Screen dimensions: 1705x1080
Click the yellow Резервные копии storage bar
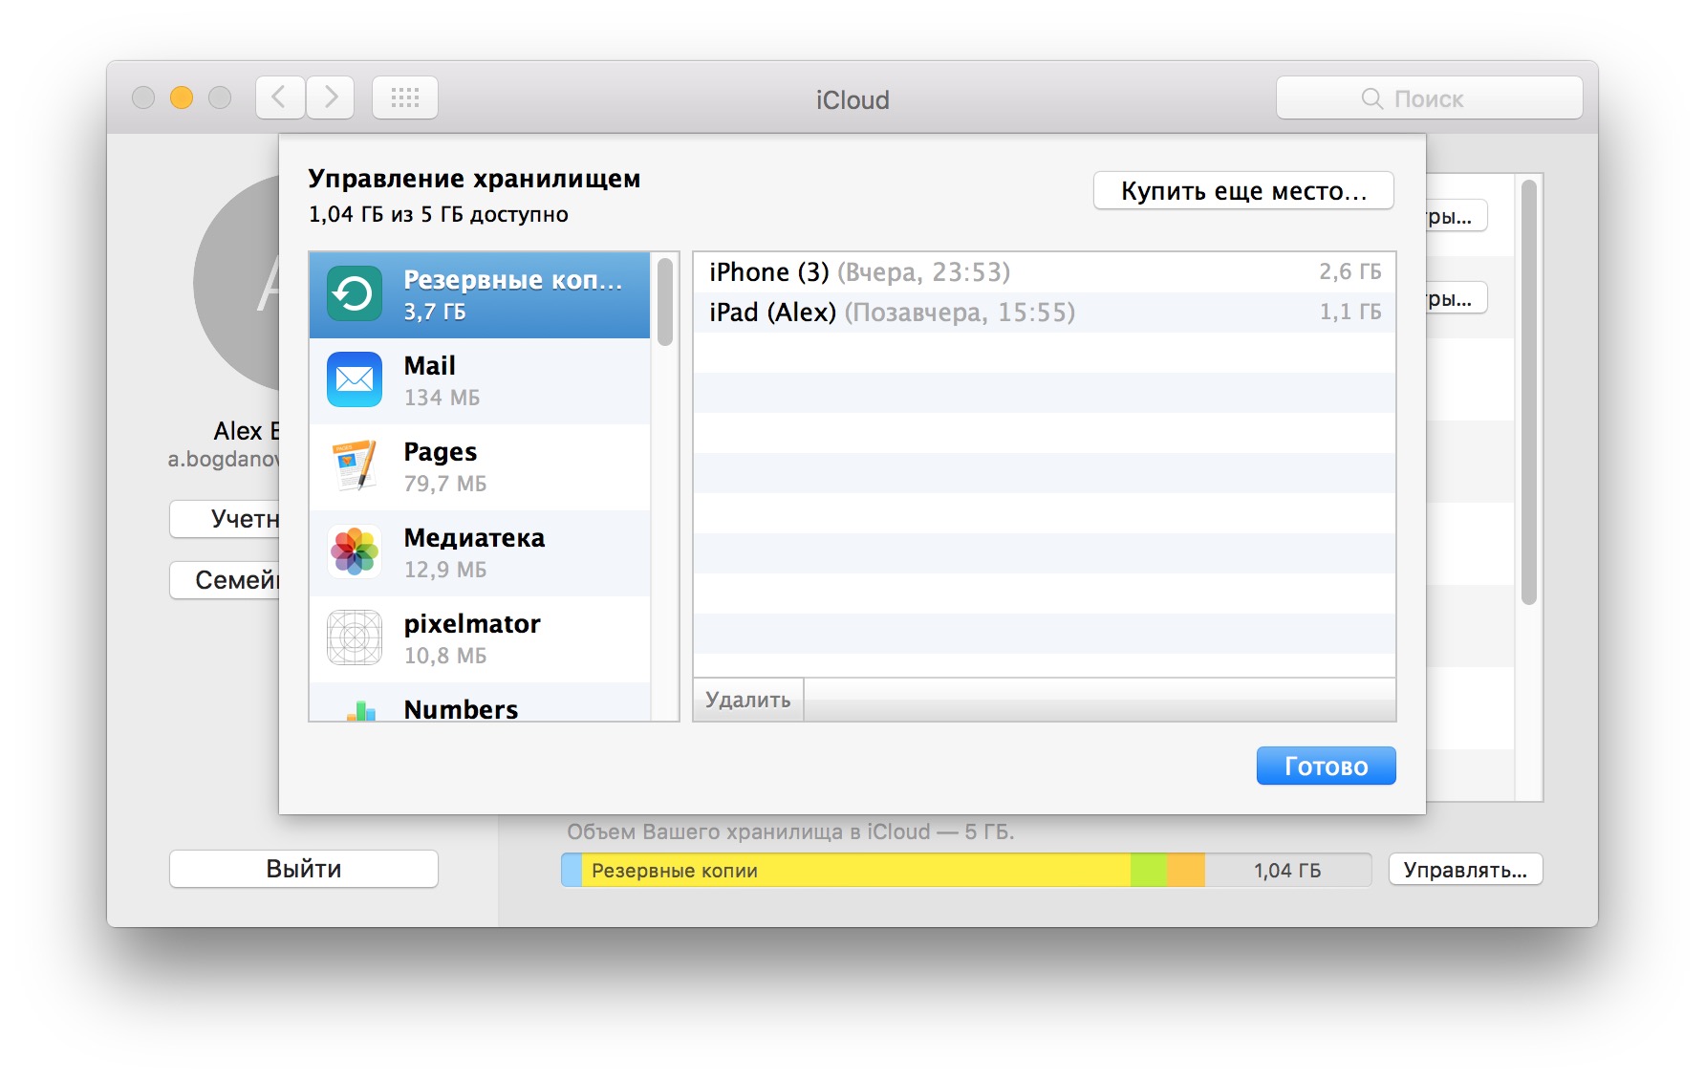[855, 871]
